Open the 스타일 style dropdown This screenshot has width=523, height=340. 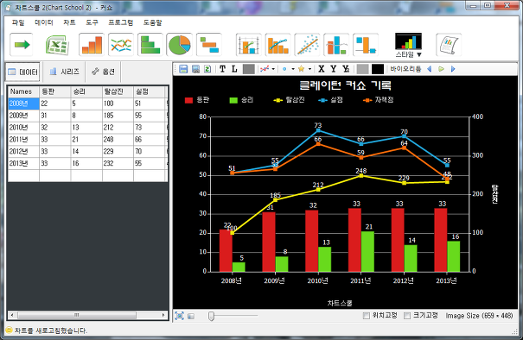tap(409, 45)
